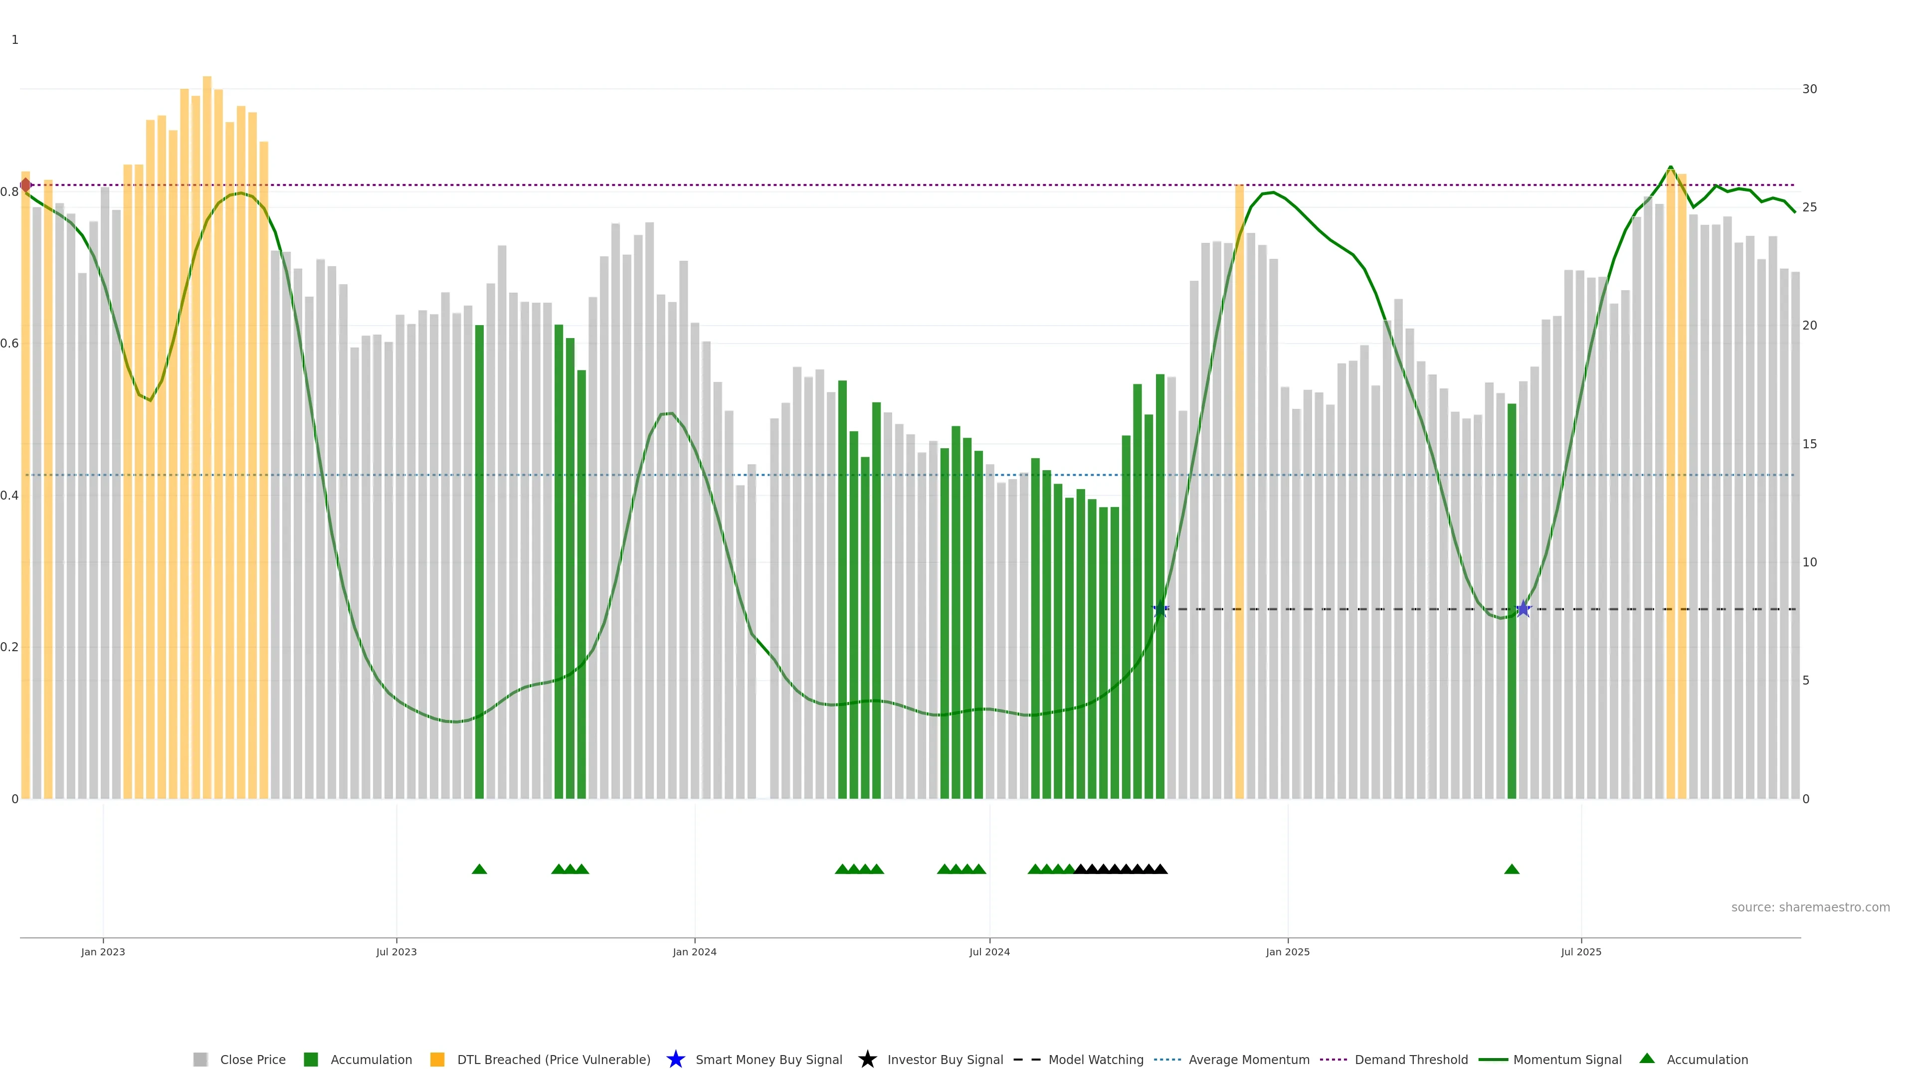Click the Jan 2023 axis label
1915x1077 pixels.
click(103, 951)
